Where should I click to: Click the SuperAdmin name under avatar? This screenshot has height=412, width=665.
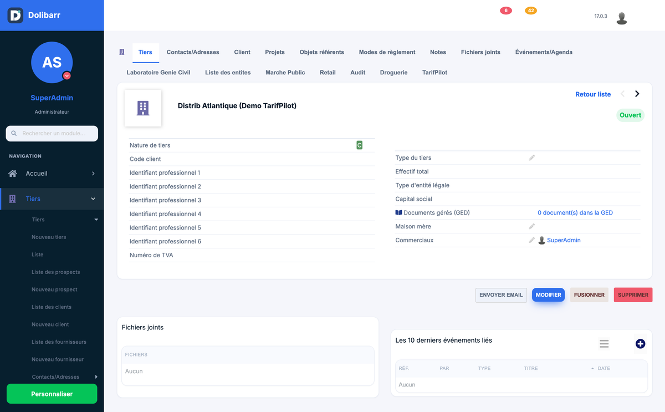(x=52, y=98)
